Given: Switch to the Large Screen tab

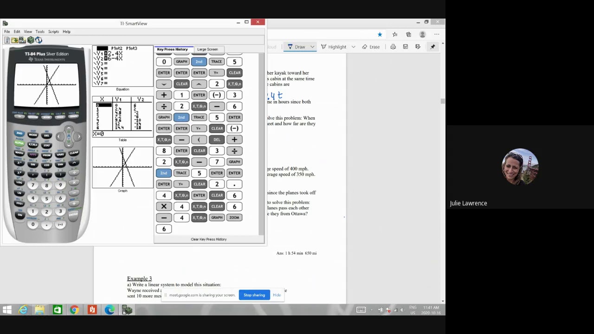Looking at the screenshot, I should coord(207,49).
